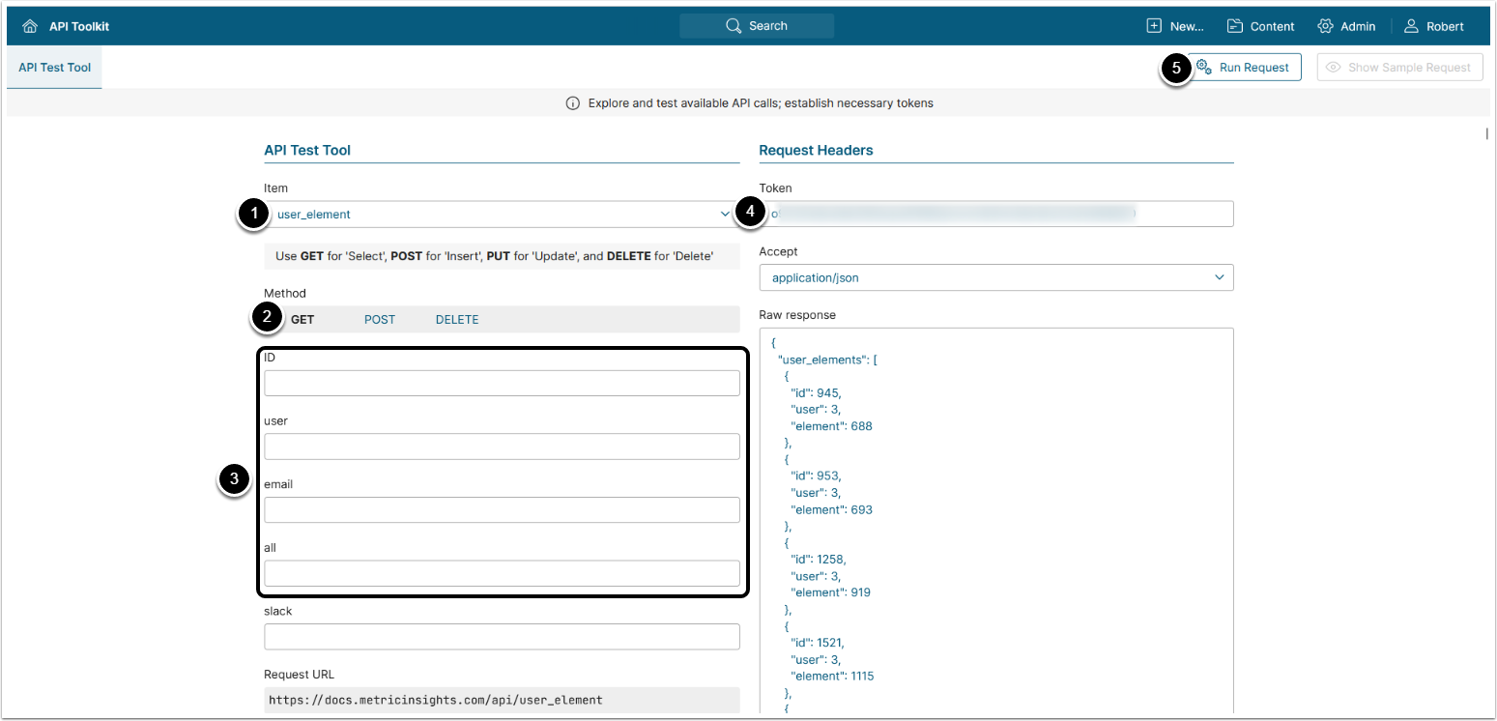The image size is (1497, 721).
Task: Open the Robert user menu
Action: 1434,26
